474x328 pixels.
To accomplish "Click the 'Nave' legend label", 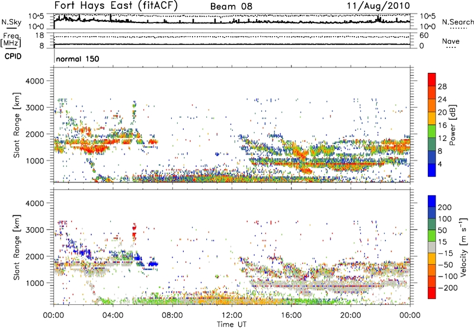I will coord(451,41).
